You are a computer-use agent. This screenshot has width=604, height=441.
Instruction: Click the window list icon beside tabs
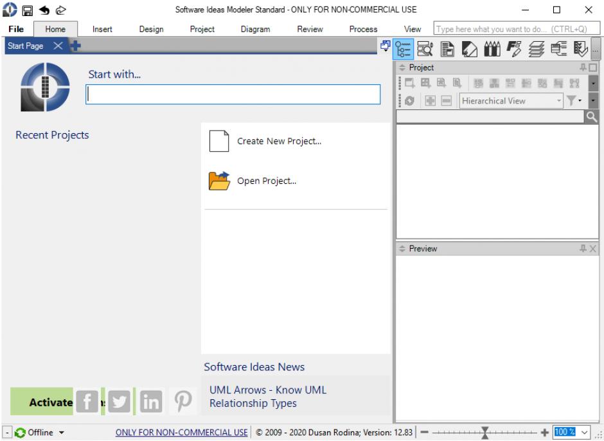[x=385, y=46]
